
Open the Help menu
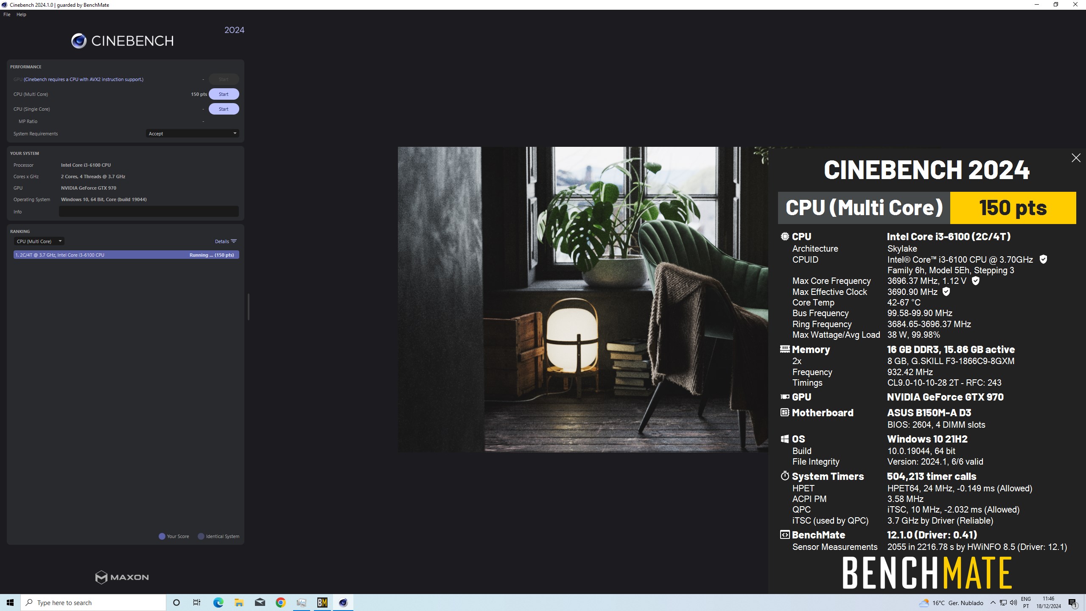21,14
